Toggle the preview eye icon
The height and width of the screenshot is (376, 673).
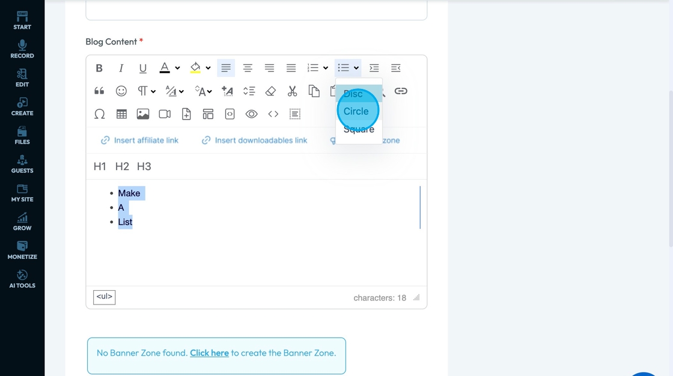coord(252,114)
